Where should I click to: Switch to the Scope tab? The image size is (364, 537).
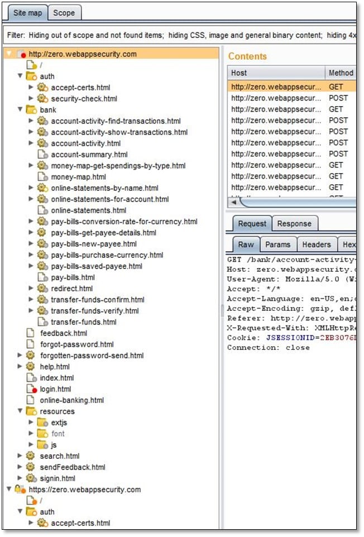click(x=64, y=12)
